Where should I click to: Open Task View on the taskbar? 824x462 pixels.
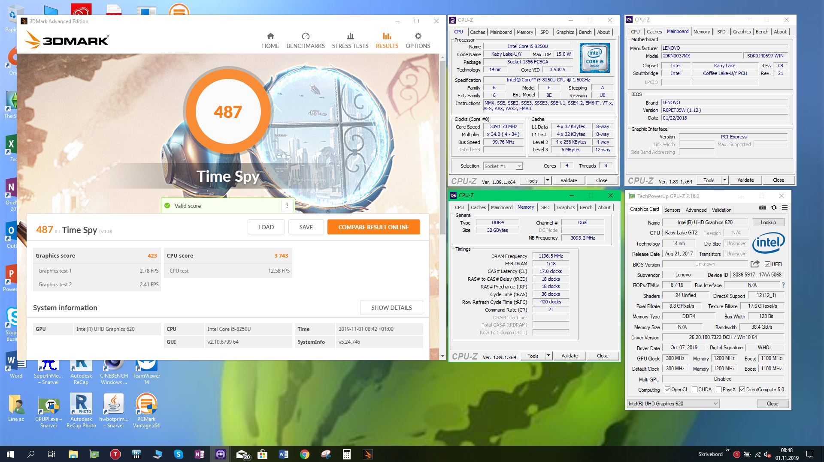tap(51, 454)
